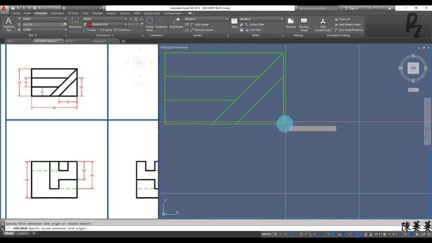
Task: Open the Start file tab
Action: pyautogui.click(x=9, y=41)
